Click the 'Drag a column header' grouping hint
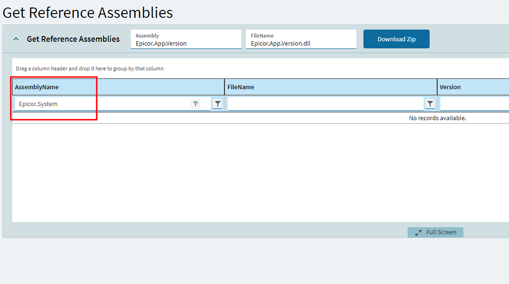 [x=90, y=69]
